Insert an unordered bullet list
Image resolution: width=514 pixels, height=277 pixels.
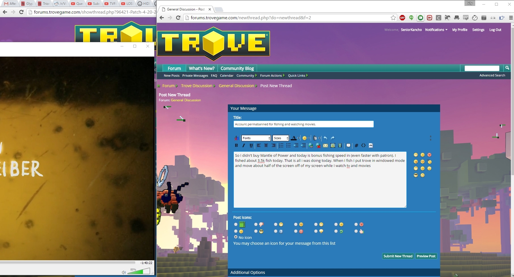[288, 145]
